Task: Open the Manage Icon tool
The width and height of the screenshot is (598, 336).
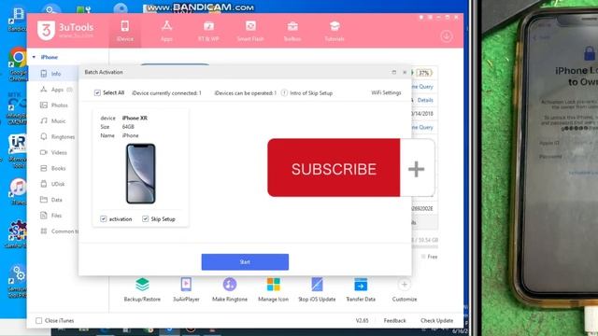Action: pos(273,290)
